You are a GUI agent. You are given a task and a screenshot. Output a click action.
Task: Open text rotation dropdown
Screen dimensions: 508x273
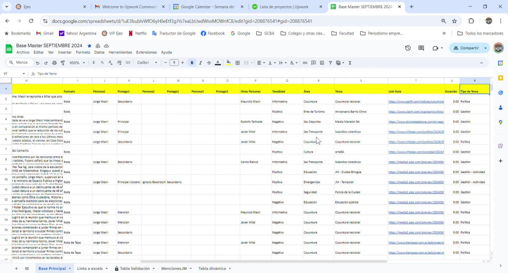click(293, 63)
